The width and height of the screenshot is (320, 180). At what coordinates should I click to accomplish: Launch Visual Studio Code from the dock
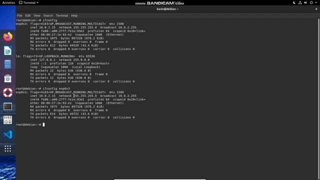coord(8,134)
